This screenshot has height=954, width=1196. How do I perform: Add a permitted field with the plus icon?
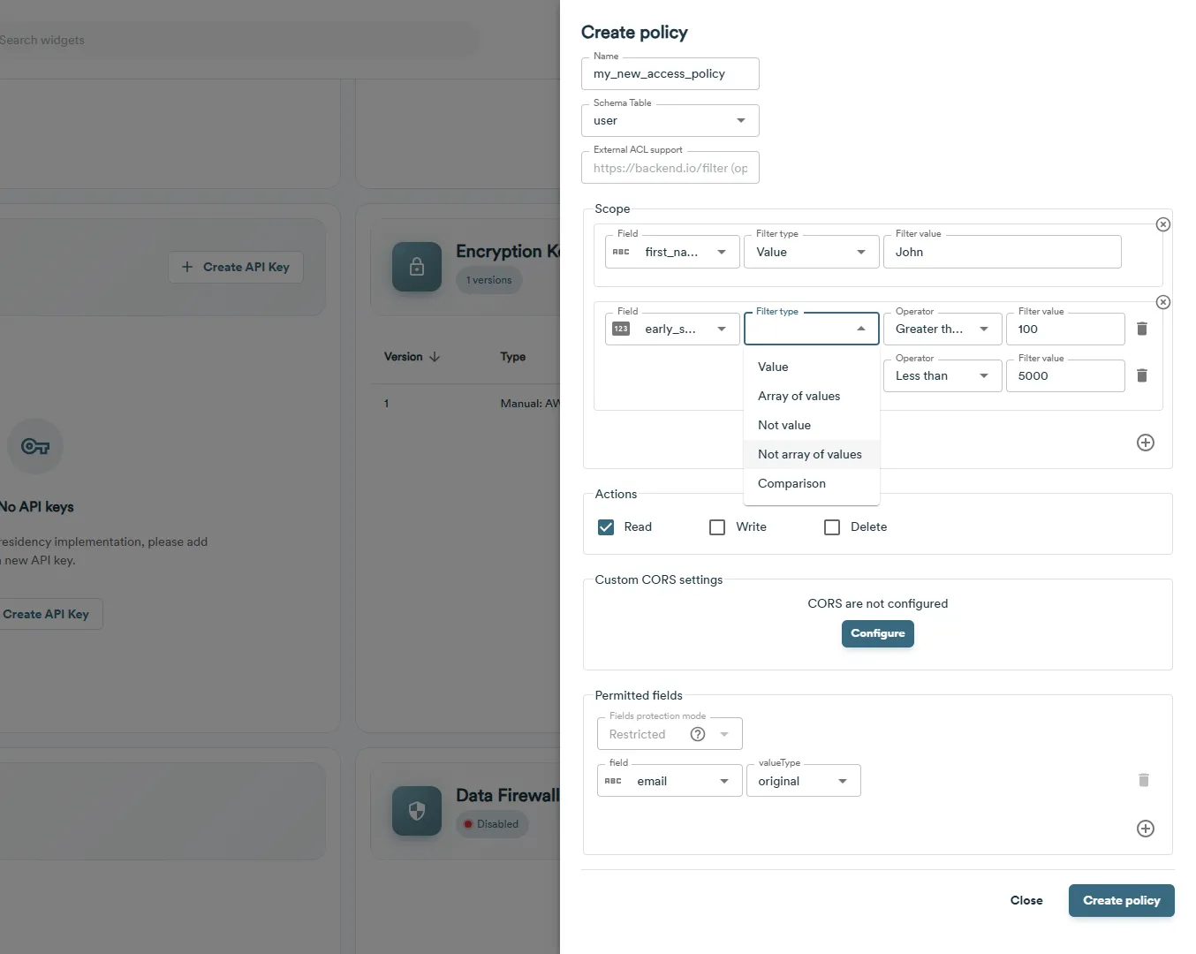coord(1145,829)
